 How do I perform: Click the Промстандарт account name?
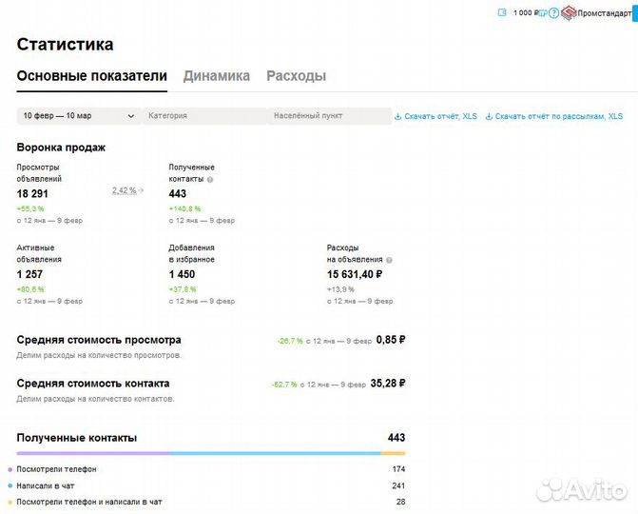coord(604,13)
